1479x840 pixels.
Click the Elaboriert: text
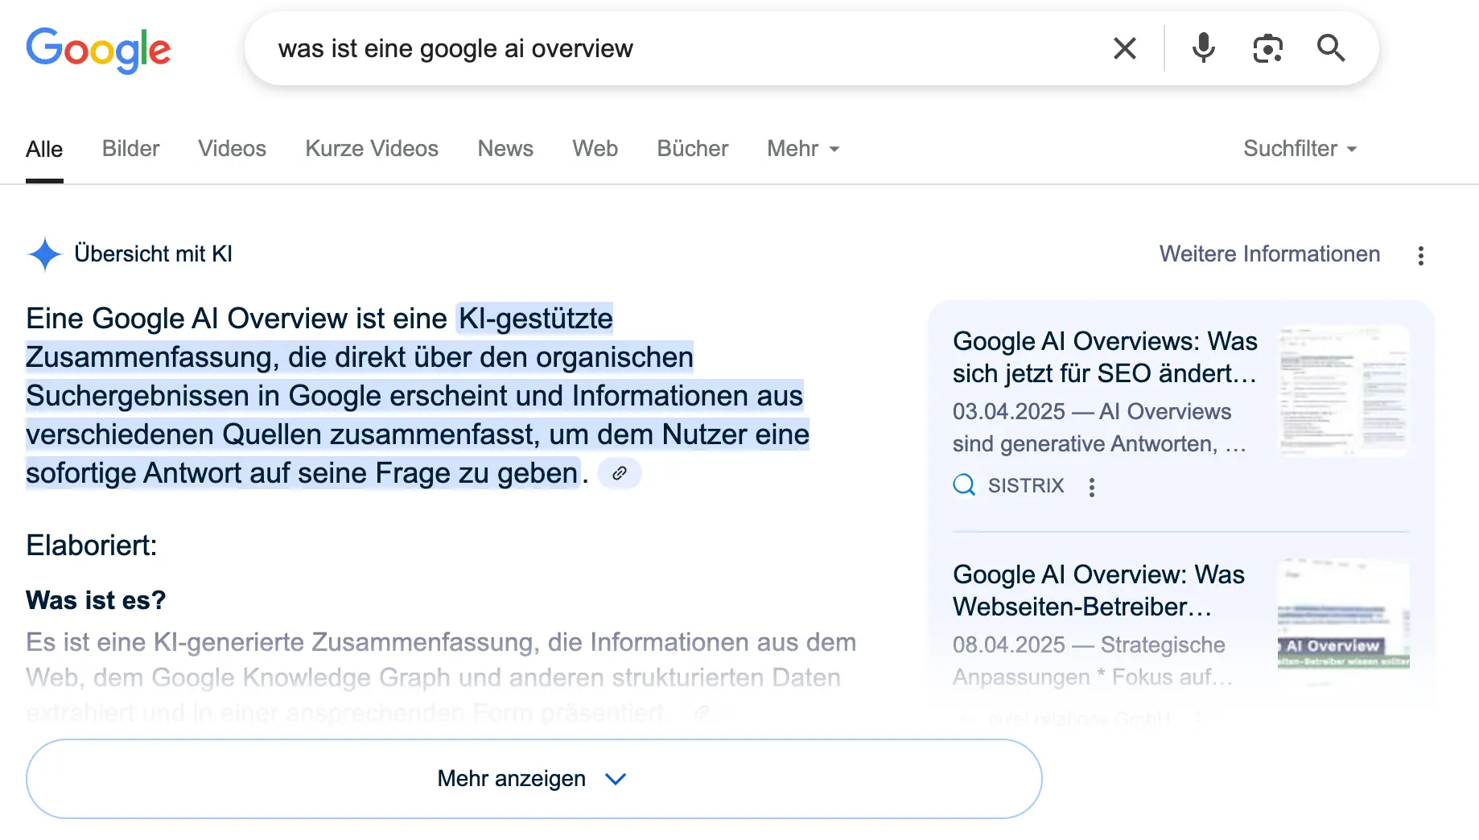coord(92,546)
